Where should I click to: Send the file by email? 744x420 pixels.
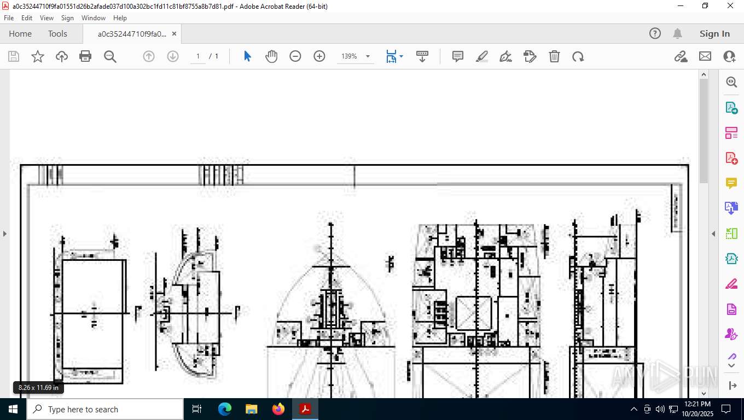705,56
